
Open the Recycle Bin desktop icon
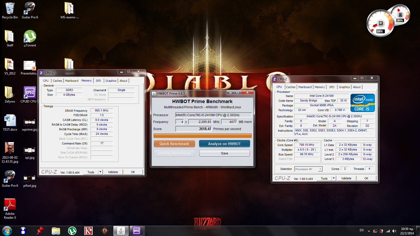click(10, 10)
